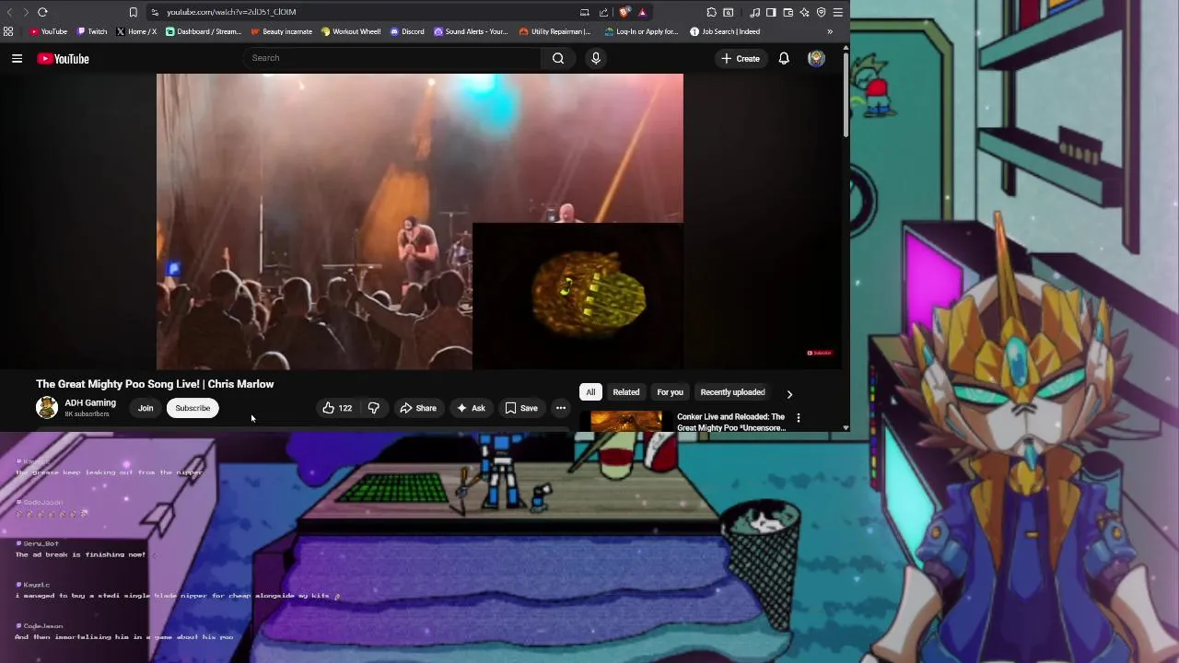Go back using browser back arrow
The height and width of the screenshot is (663, 1179).
coord(9,12)
